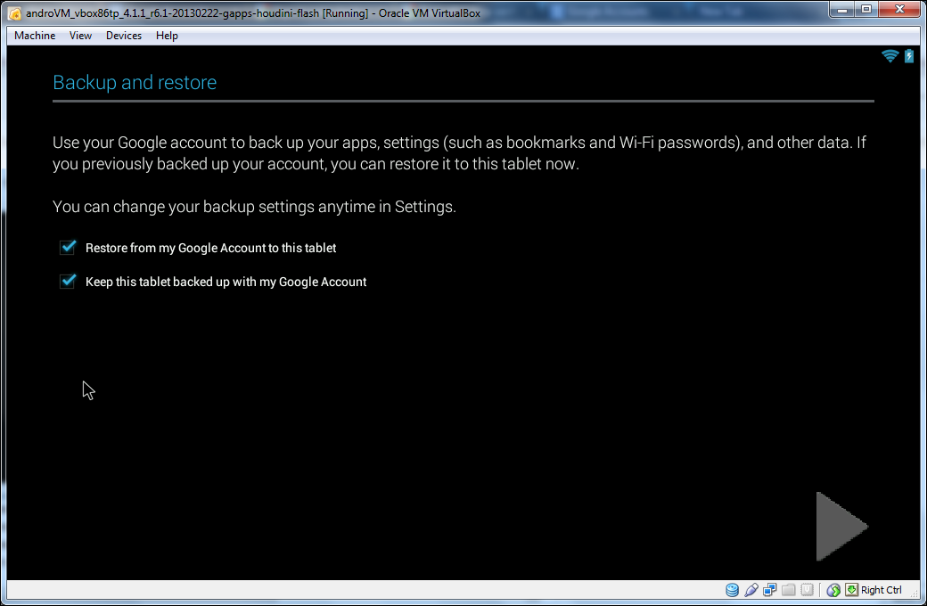Minimize the VirtualBox window
Screen dimensions: 927x606
tap(843, 10)
